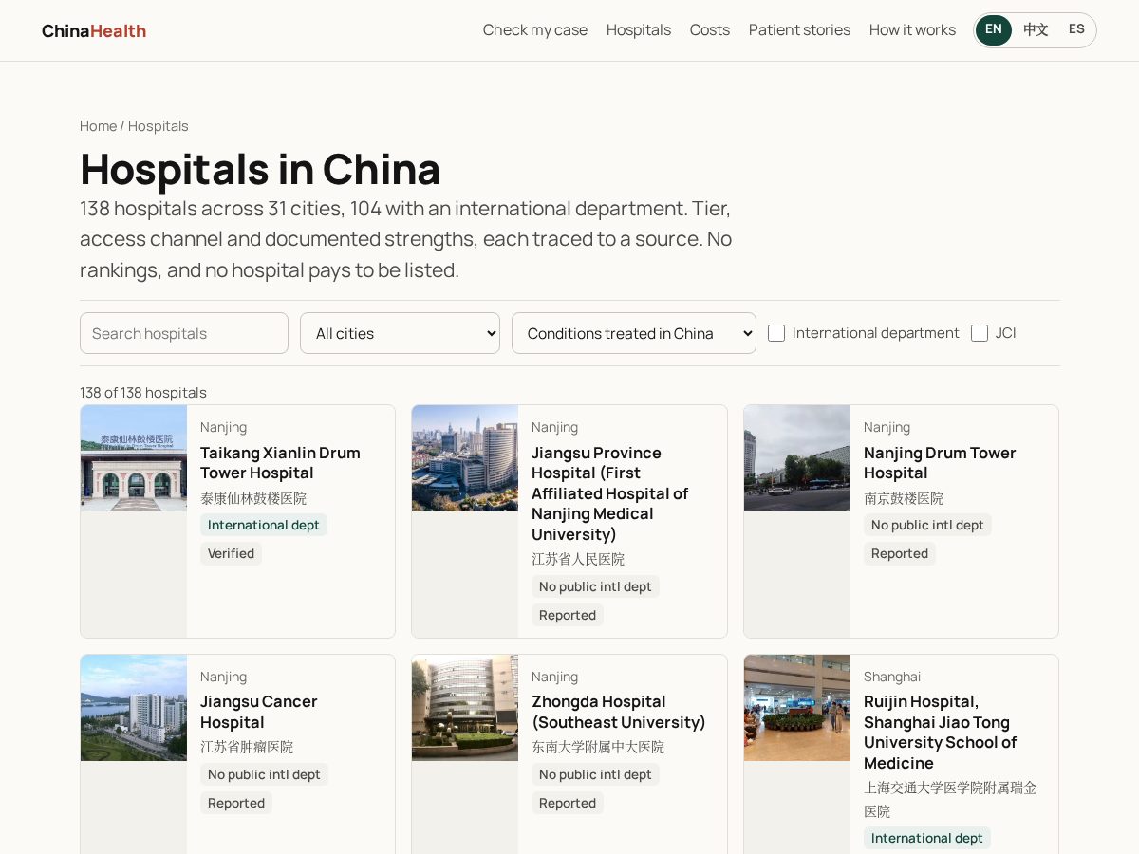
Task: Open Jiangsu Cancer Hospital photo
Action: 134,708
